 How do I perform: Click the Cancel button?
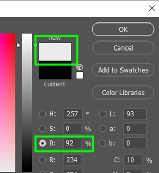pyautogui.click(x=123, y=48)
